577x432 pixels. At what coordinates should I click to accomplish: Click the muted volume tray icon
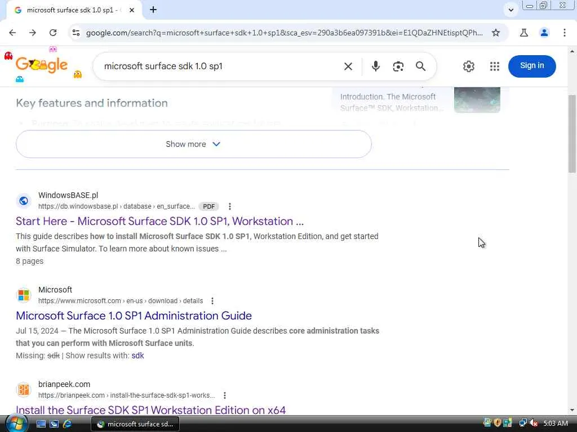point(533,423)
